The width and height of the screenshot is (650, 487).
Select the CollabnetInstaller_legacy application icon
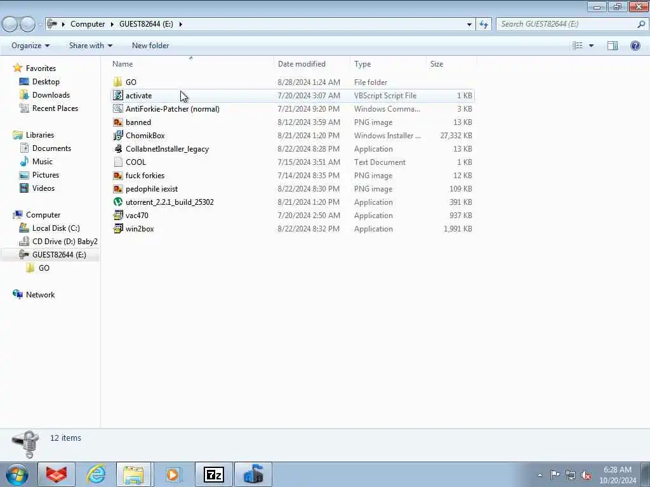tap(117, 148)
